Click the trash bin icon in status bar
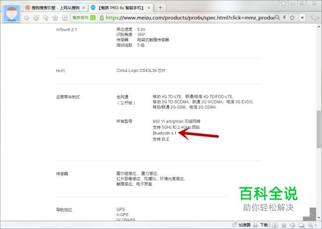The width and height of the screenshot is (322, 229). [284, 225]
